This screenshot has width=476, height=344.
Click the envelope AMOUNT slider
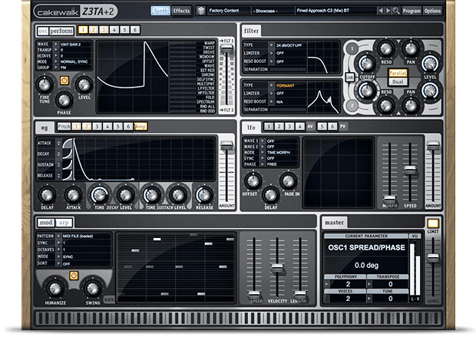tap(226, 172)
